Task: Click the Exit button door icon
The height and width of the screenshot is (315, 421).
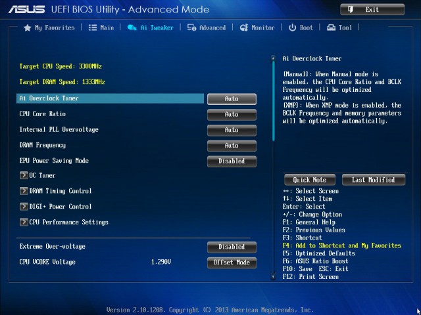Action: (351, 10)
